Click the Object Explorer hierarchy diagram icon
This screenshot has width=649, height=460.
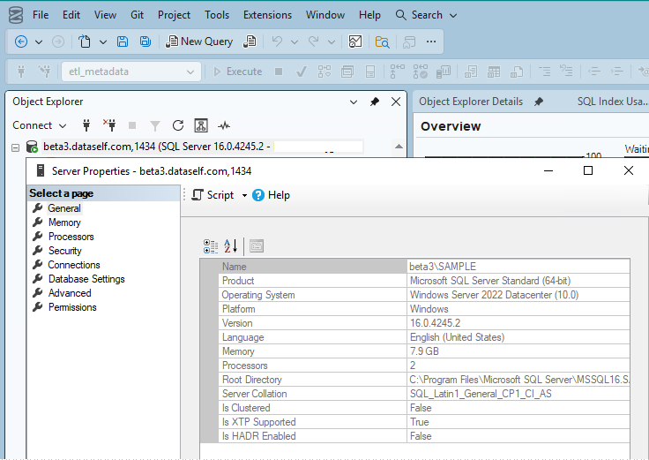coord(201,125)
